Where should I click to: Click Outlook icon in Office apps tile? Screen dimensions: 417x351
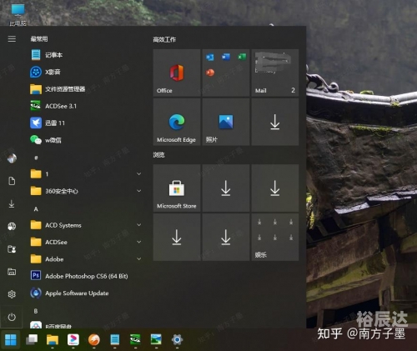pos(210,58)
